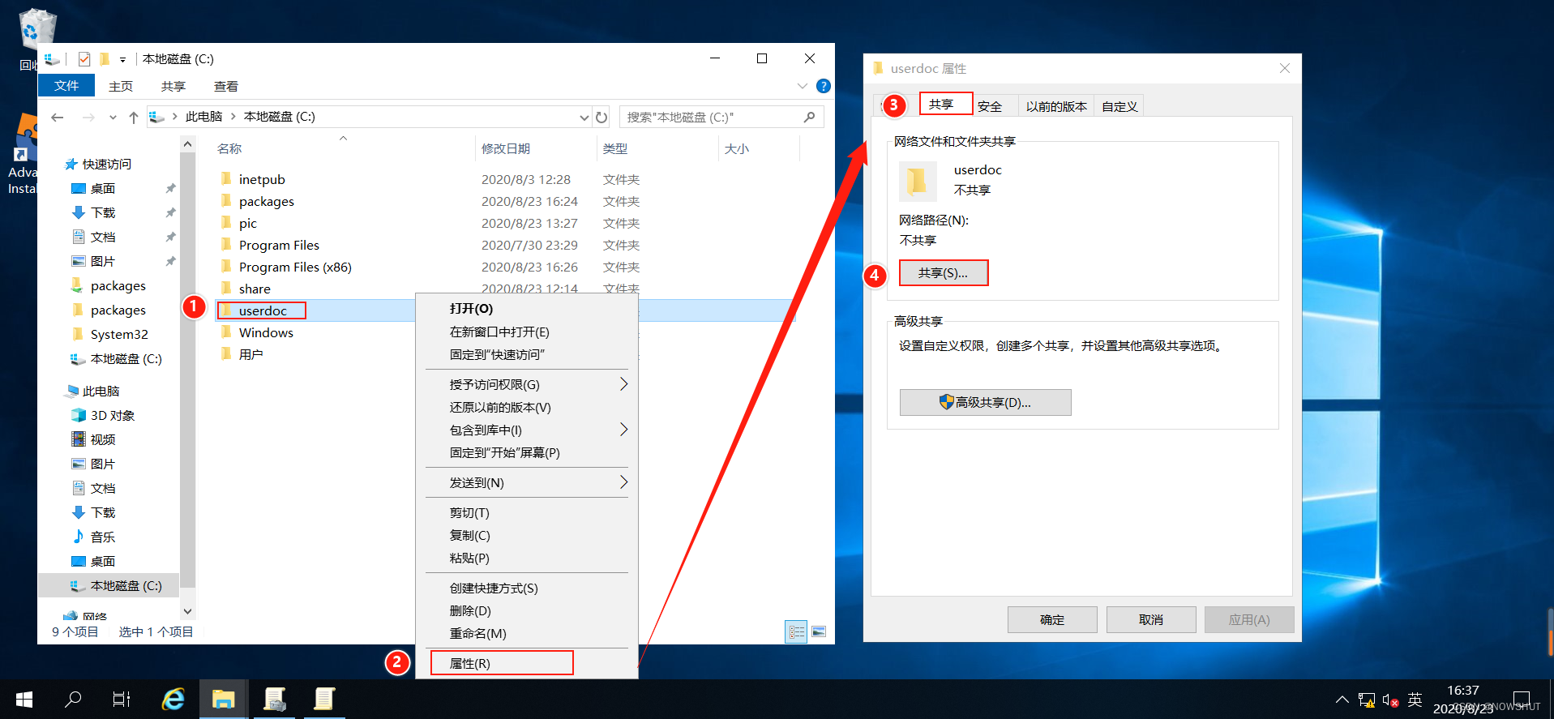Image resolution: width=1554 pixels, height=719 pixels.
Task: Click the properties checkmark in the title bar
Action: click(84, 59)
